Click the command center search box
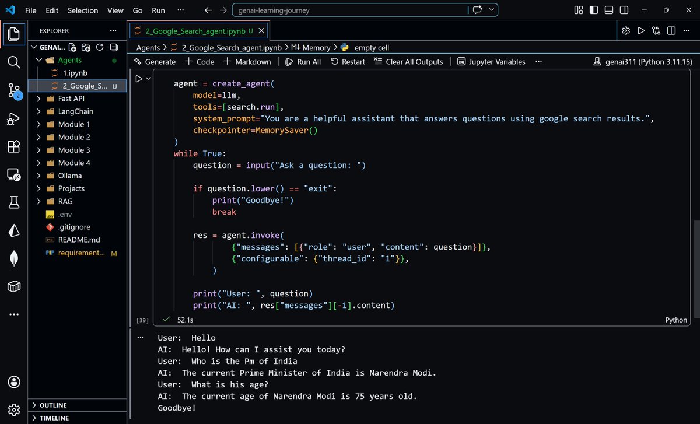The image size is (700, 424). pos(351,10)
